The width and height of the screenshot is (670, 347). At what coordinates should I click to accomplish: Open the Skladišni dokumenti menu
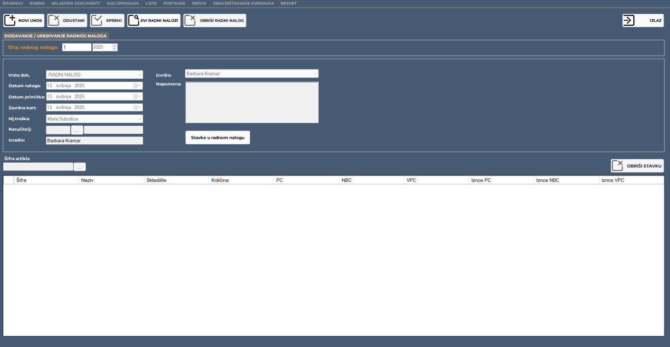75,3
